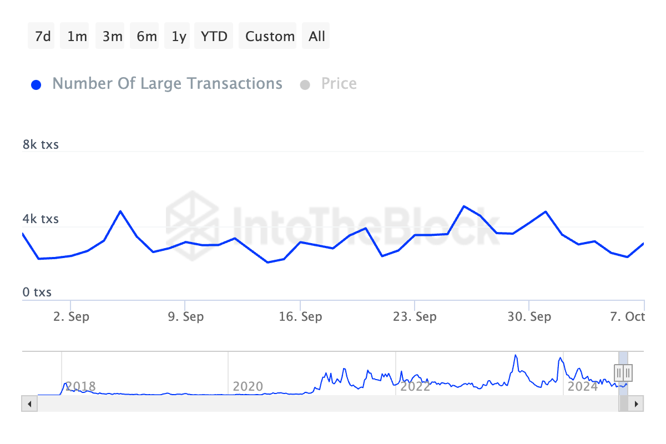Click navigator scrollbar right arrow
Viewport: 666px width, 444px height.
coord(637,403)
